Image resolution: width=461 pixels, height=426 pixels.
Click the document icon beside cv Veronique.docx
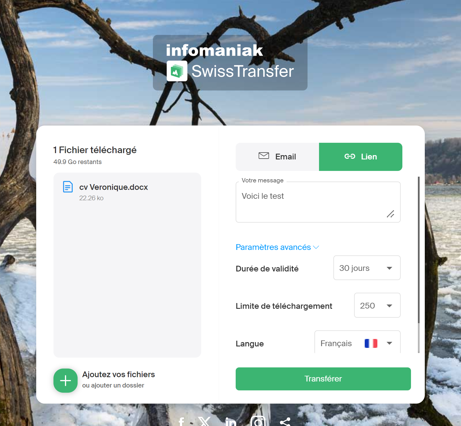click(68, 187)
